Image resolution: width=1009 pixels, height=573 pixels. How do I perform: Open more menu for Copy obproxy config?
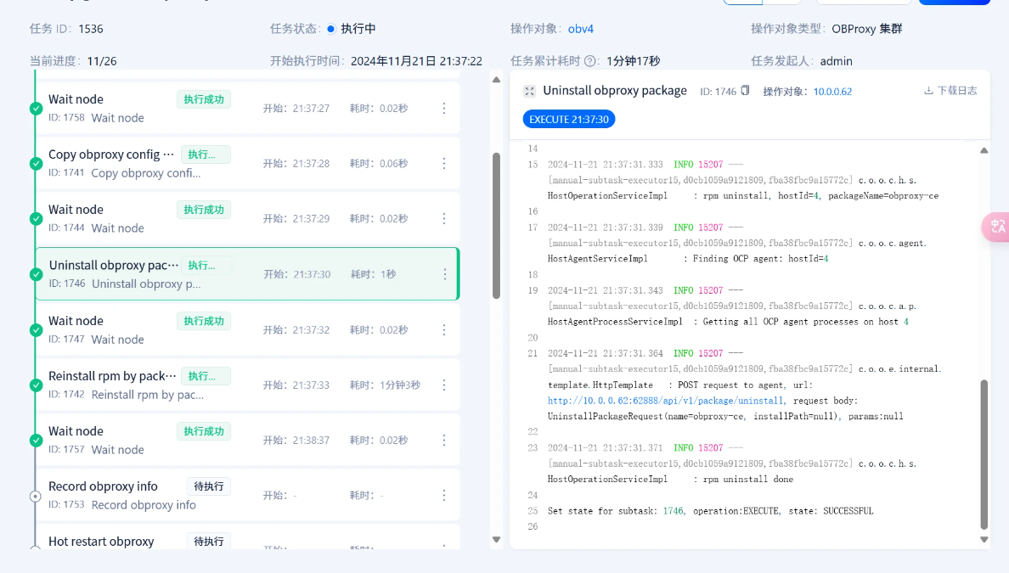[443, 164]
